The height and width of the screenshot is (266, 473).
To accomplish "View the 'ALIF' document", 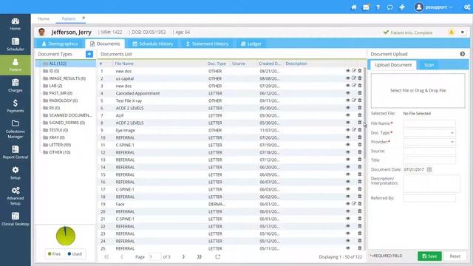I will (348, 115).
